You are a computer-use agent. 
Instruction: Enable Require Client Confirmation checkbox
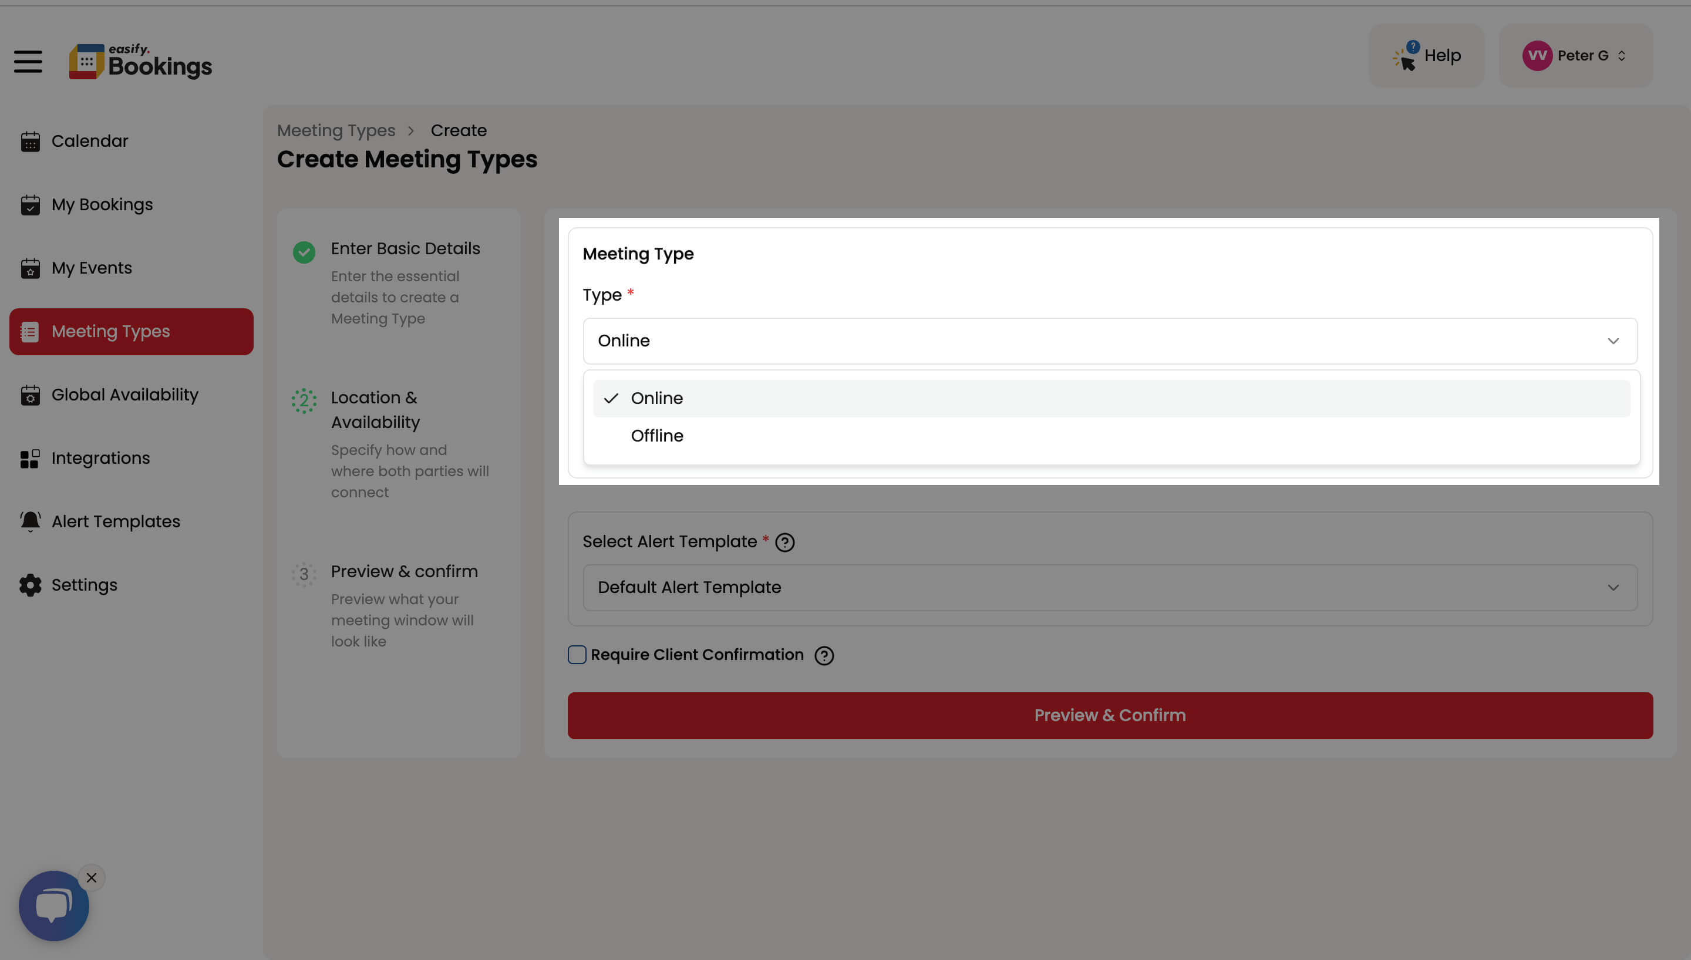(x=577, y=655)
